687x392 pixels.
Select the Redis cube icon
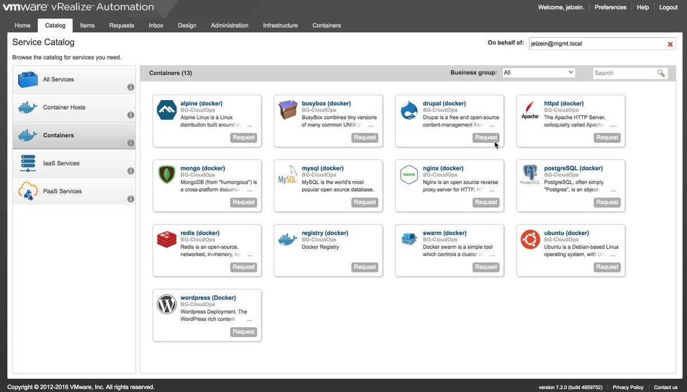[x=166, y=239]
